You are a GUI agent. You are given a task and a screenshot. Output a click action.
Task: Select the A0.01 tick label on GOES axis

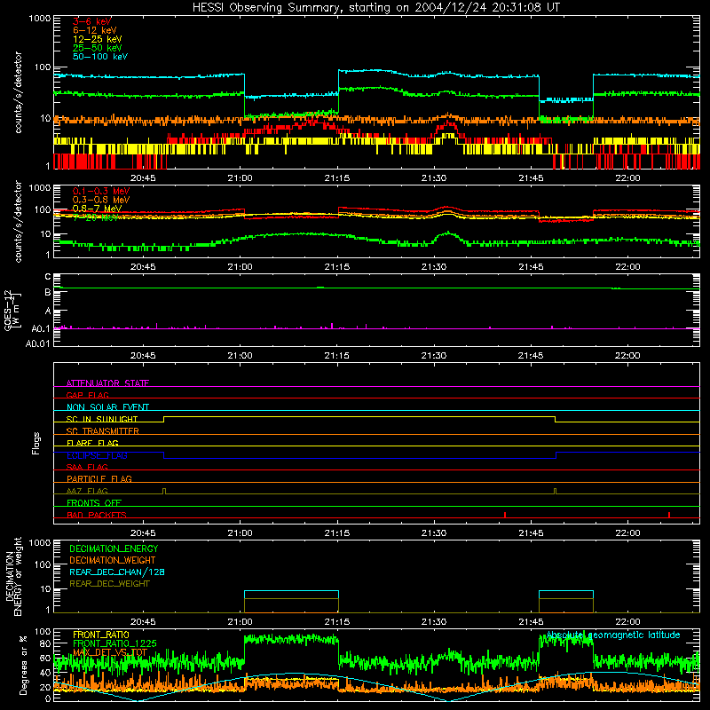click(x=38, y=343)
